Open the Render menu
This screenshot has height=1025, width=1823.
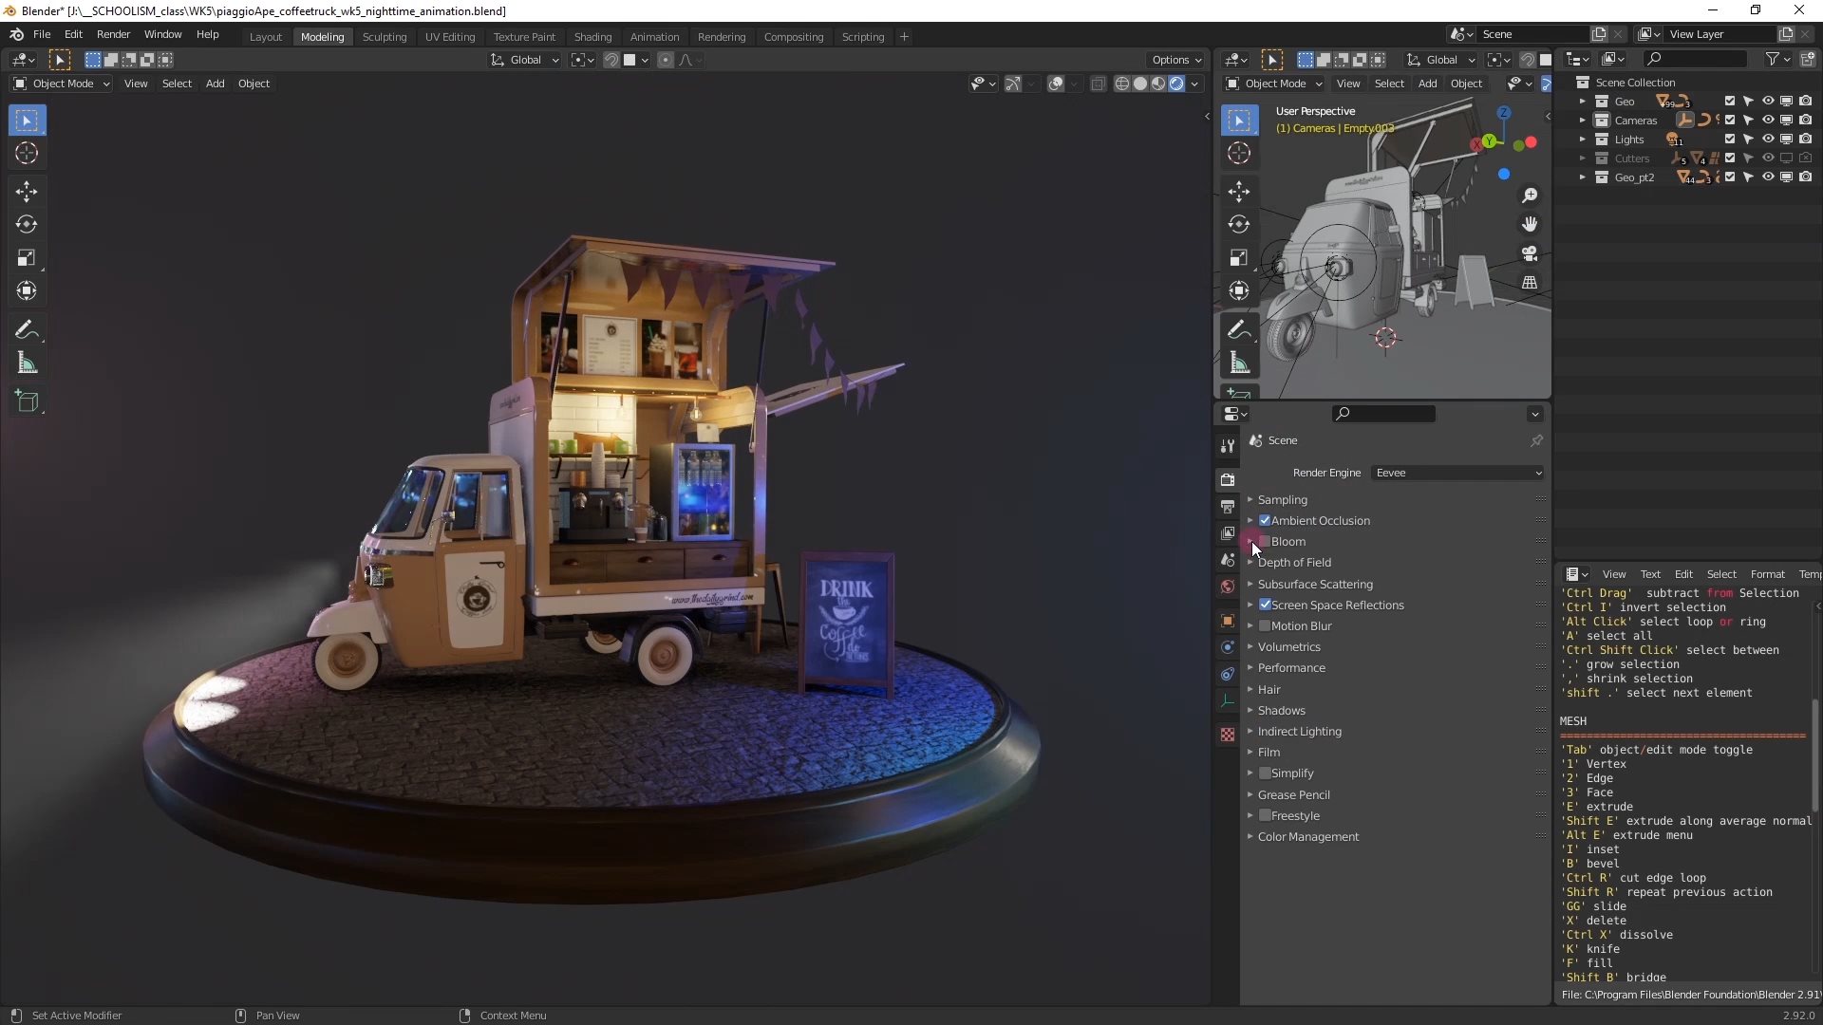coord(113,34)
